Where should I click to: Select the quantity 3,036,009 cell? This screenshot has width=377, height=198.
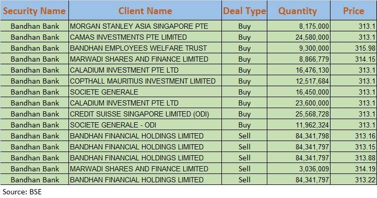(299, 169)
